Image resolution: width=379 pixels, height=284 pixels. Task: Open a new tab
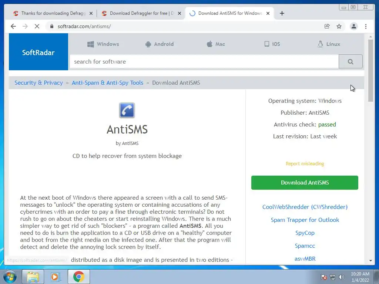click(282, 14)
